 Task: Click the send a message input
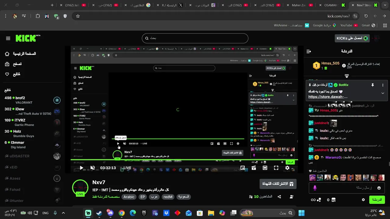(347, 188)
